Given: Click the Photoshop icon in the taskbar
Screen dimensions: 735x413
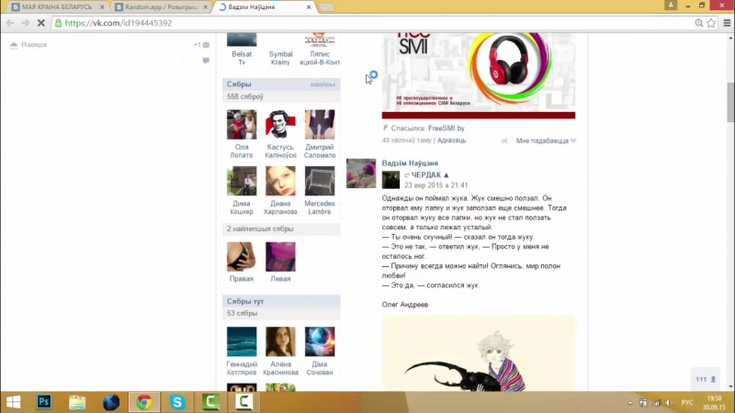Looking at the screenshot, I should [43, 402].
